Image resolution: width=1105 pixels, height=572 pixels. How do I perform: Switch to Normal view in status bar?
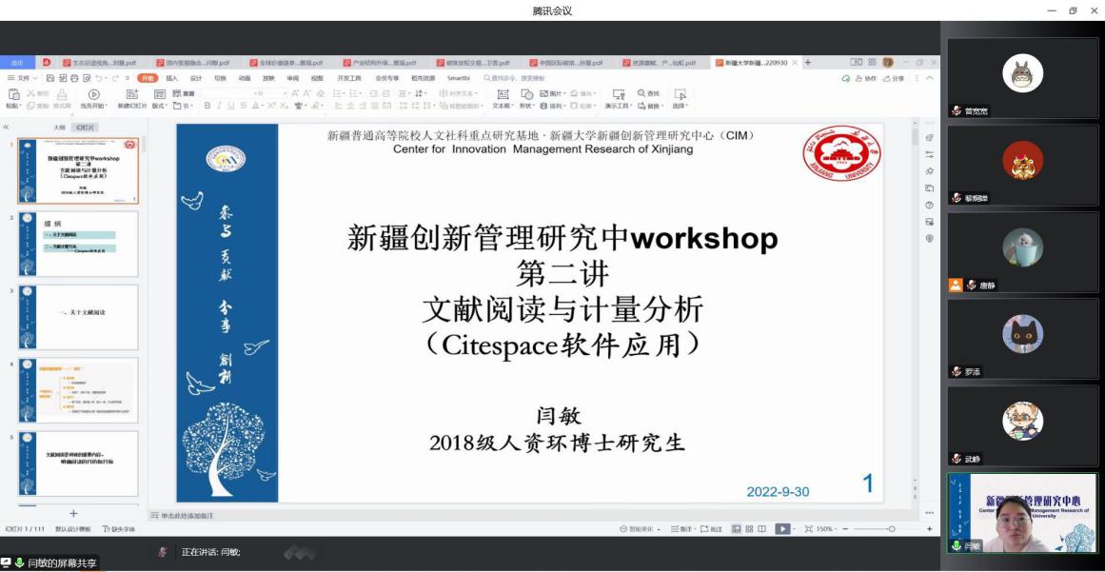(737, 529)
